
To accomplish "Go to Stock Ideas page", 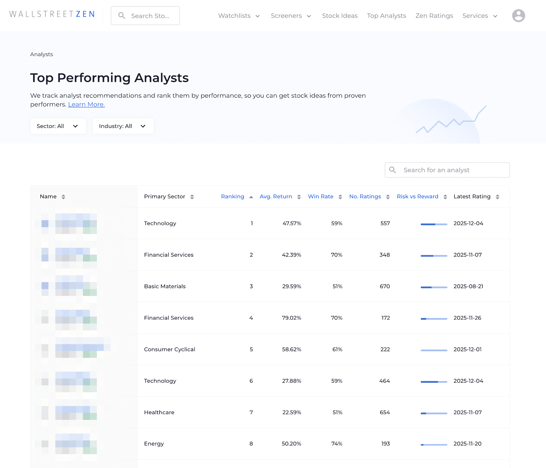I will [340, 16].
